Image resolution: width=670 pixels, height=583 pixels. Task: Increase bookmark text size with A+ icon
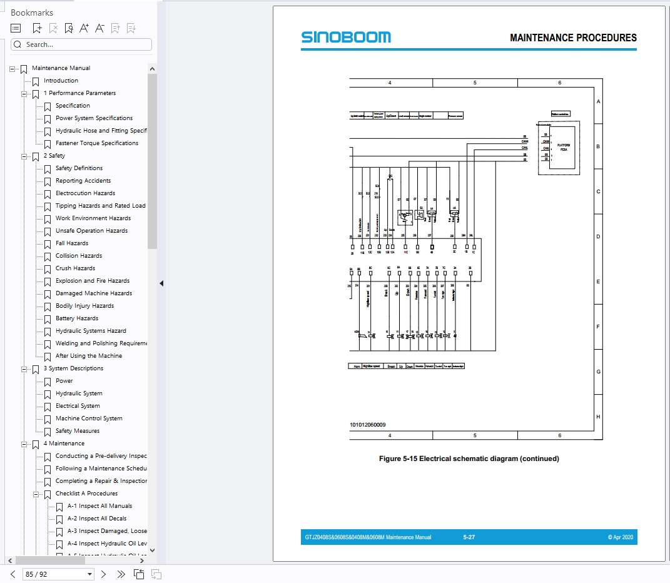tap(84, 28)
